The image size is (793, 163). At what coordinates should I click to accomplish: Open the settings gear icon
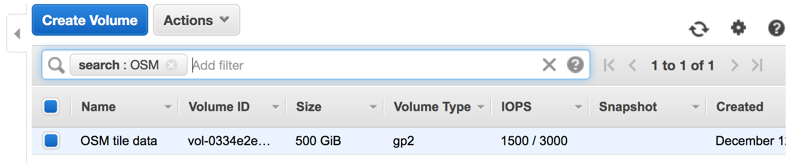point(738,28)
